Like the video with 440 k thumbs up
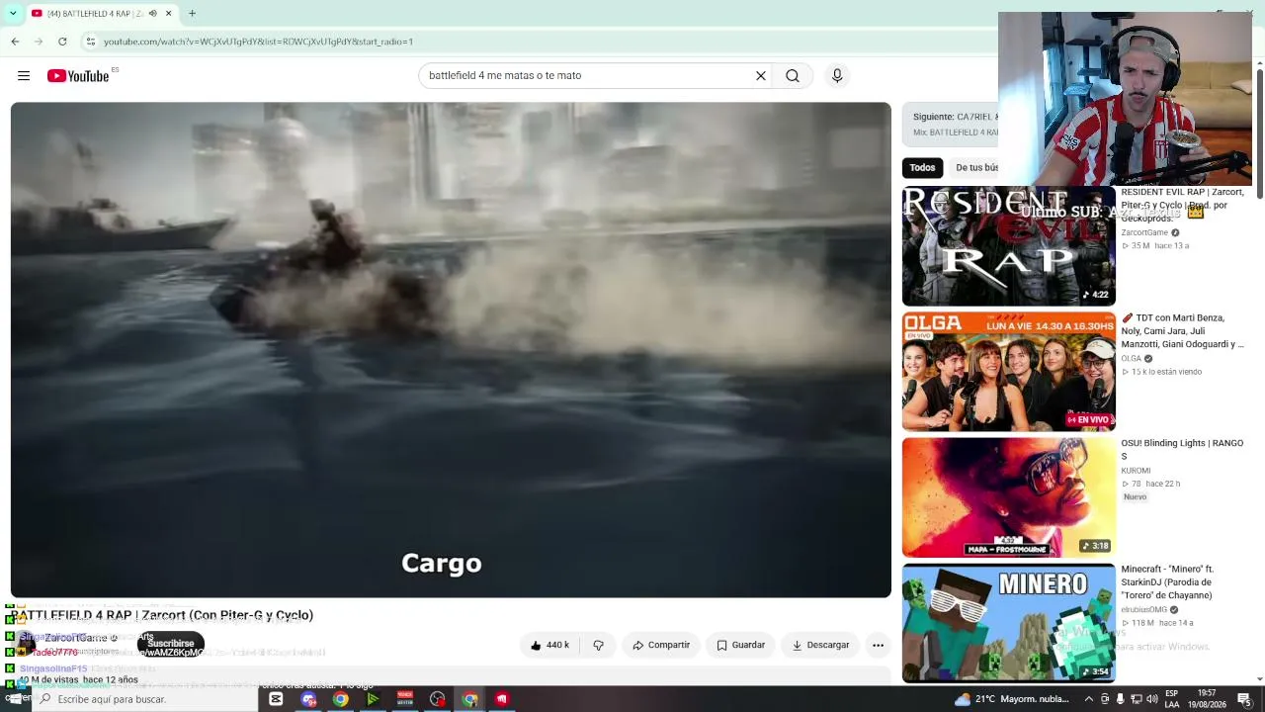The width and height of the screenshot is (1265, 712). 549,645
